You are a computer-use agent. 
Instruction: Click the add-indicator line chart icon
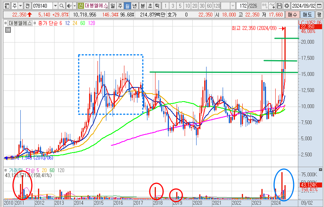(x=272, y=6)
